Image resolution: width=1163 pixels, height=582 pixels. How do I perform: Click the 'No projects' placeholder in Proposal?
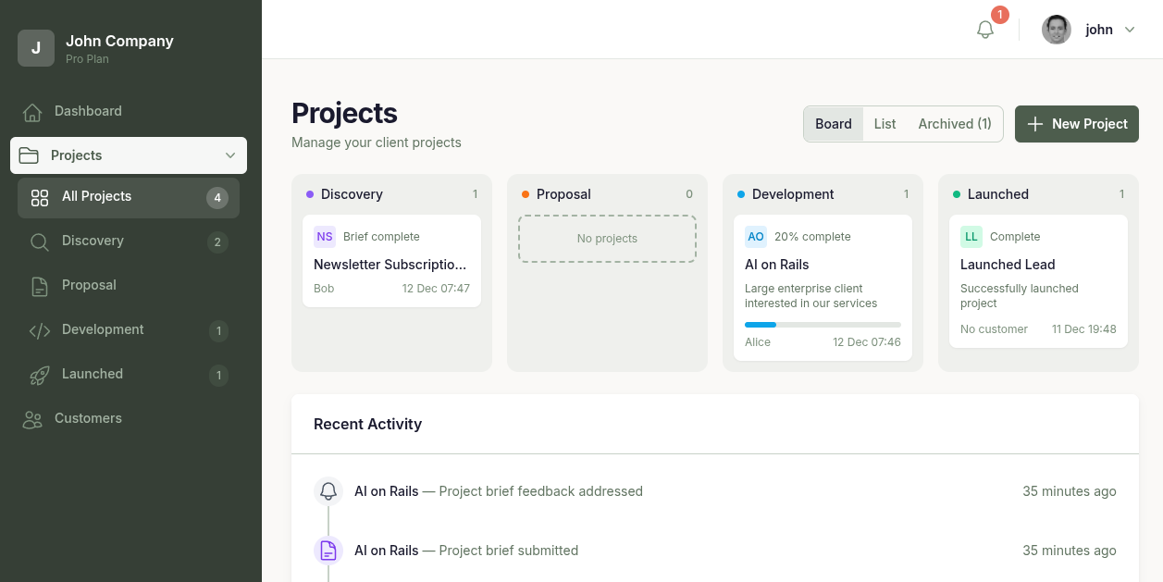click(607, 239)
